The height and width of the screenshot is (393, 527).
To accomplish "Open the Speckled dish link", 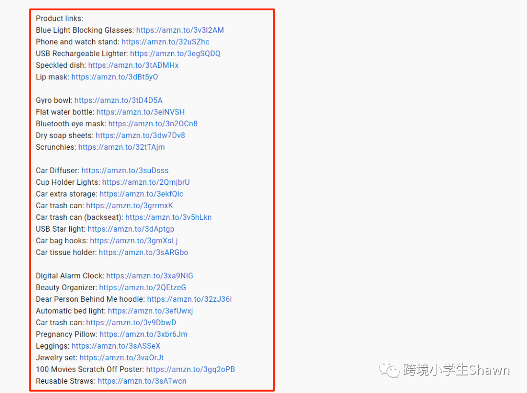I will (x=133, y=65).
